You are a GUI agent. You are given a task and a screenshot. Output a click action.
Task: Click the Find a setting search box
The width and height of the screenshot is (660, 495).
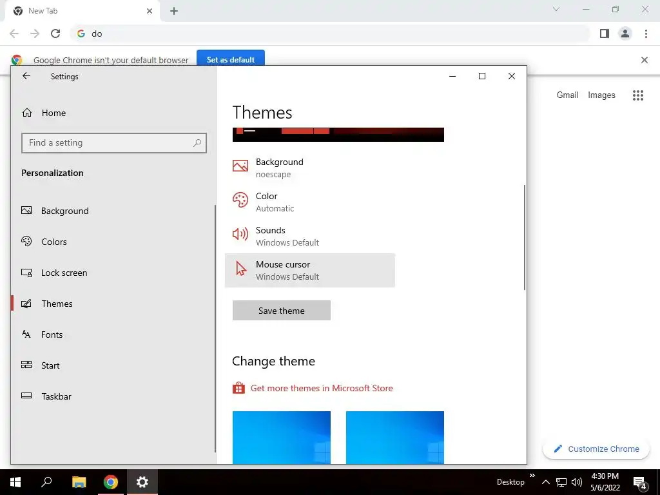tap(113, 142)
